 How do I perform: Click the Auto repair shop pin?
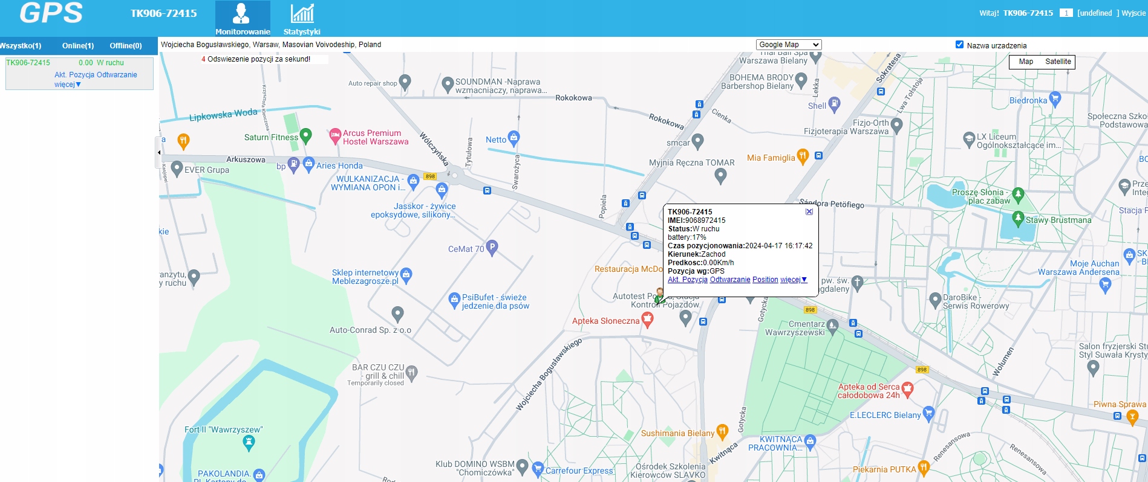[405, 82]
